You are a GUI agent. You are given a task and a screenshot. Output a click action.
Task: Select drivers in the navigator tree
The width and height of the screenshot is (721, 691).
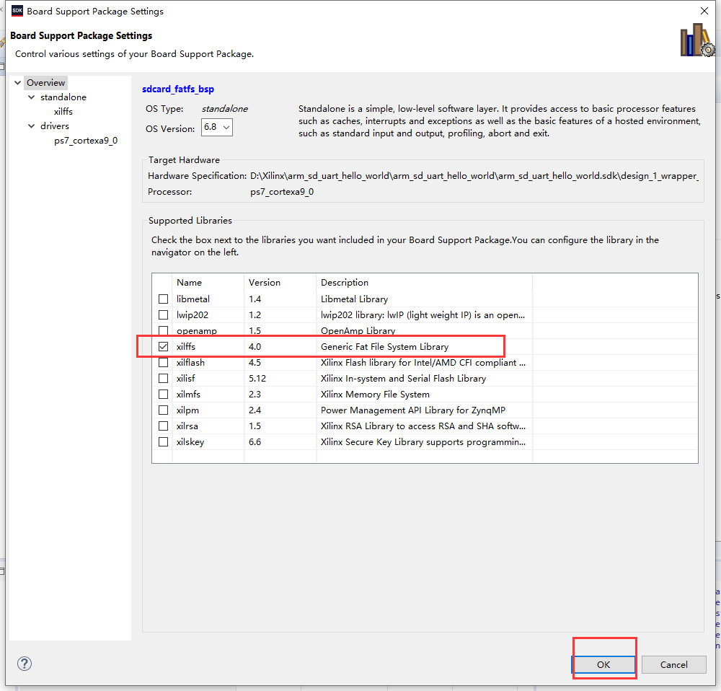(55, 126)
